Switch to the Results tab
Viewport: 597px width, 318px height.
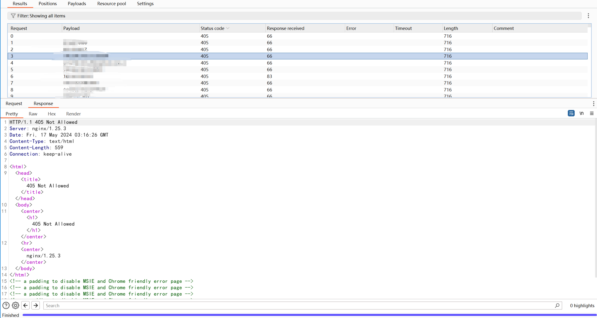pyautogui.click(x=20, y=4)
